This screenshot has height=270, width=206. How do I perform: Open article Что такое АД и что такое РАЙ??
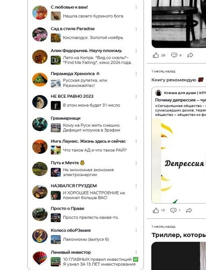pos(95,150)
